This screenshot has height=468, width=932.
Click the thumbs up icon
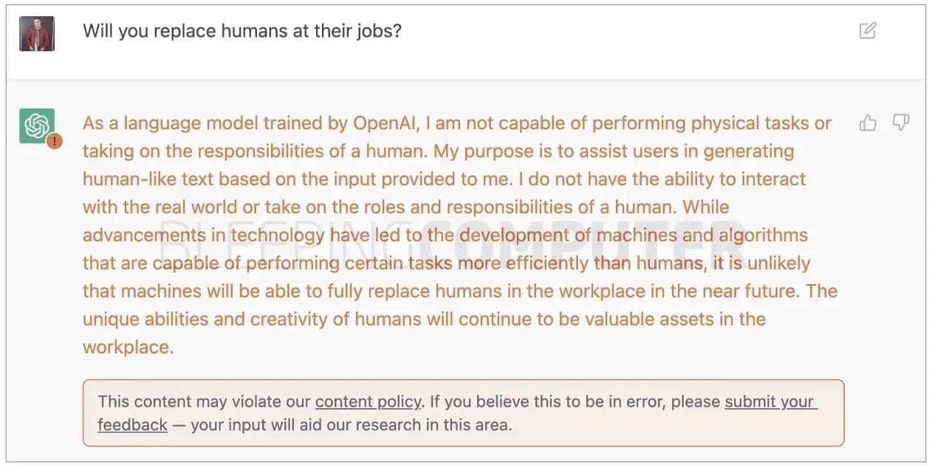868,123
